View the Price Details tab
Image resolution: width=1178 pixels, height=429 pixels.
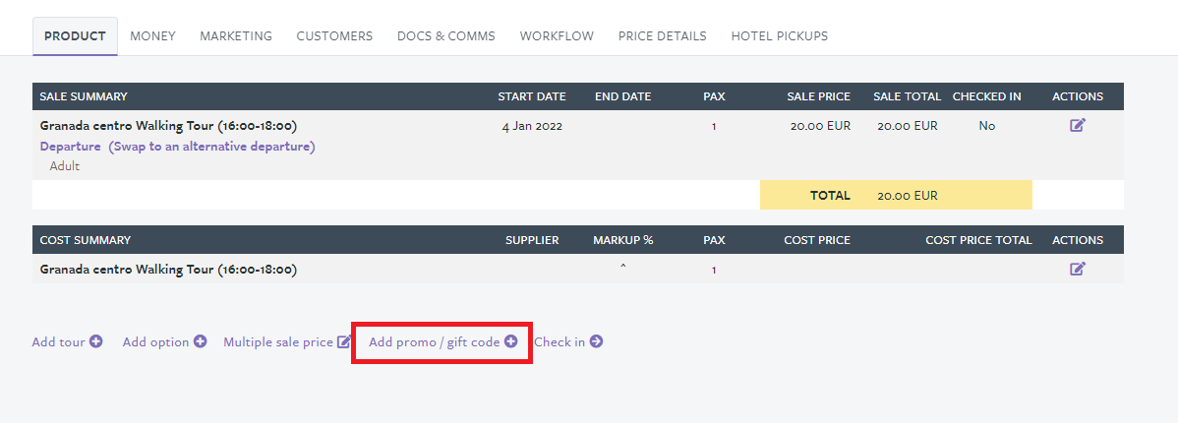click(663, 36)
